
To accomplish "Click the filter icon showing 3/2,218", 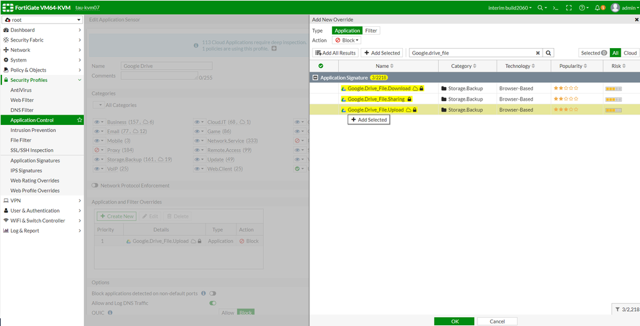I will (x=618, y=310).
